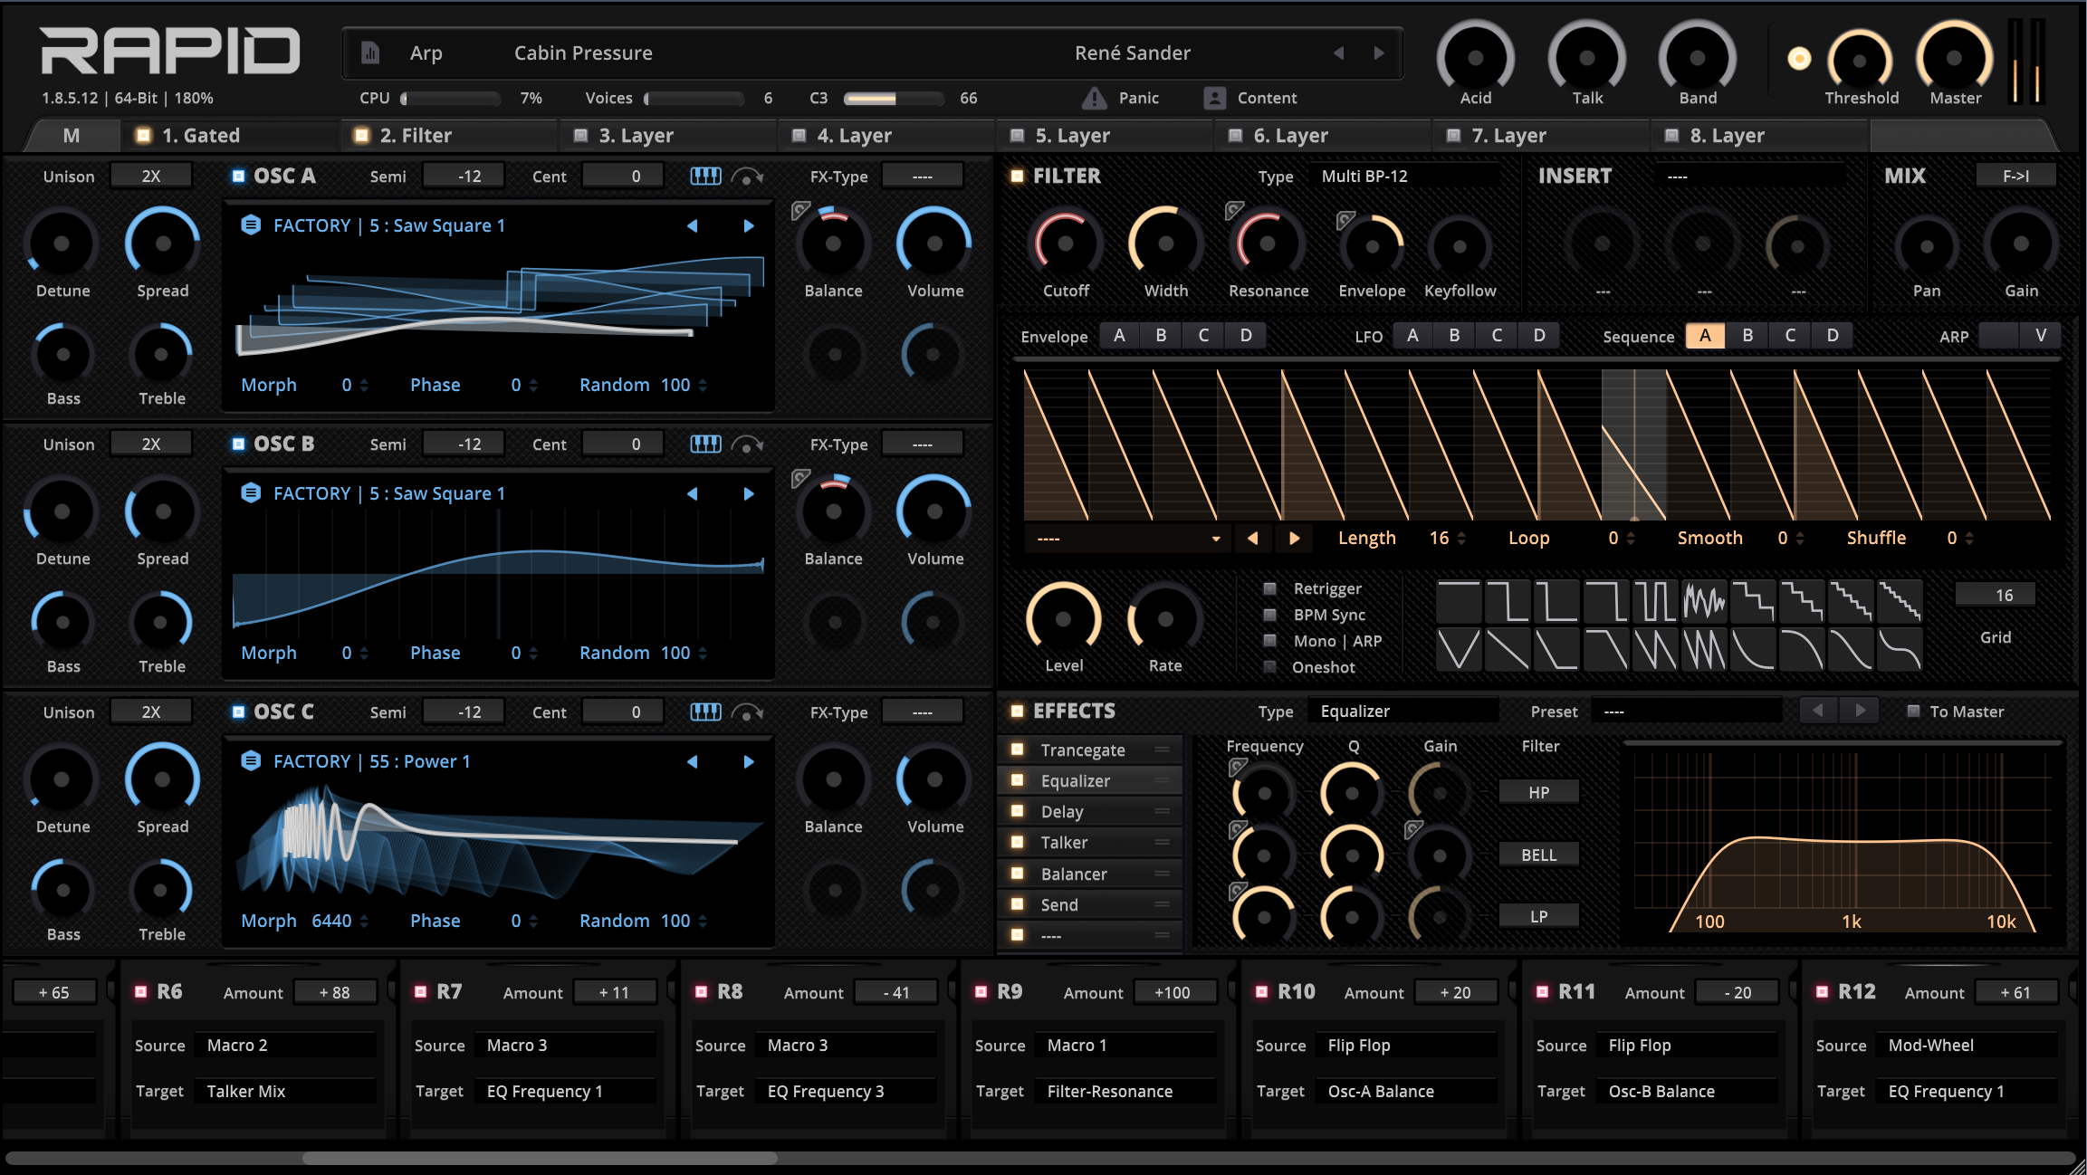Choose the noise-shaped sequencer pattern
Viewport: 2087px width, 1175px height.
tap(1704, 602)
